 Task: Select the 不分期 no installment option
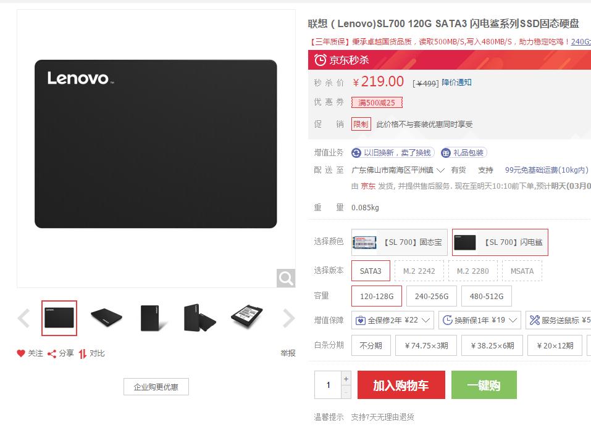[371, 345]
